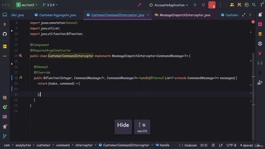Open the pink V plugin tool window

point(260,53)
